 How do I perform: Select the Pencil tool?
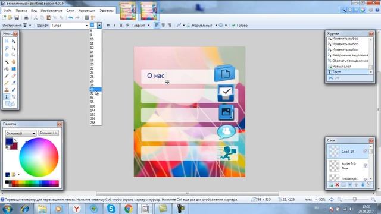tap(7, 83)
